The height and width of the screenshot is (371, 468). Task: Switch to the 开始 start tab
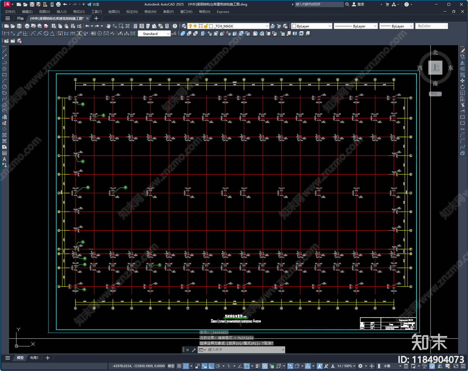coord(20,18)
